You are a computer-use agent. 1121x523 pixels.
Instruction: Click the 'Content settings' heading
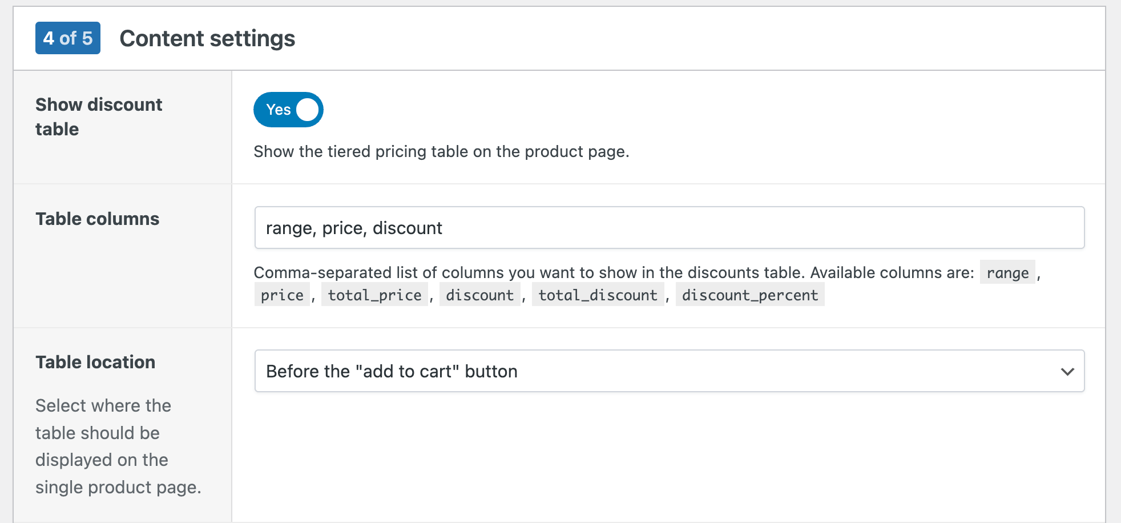coord(207,38)
